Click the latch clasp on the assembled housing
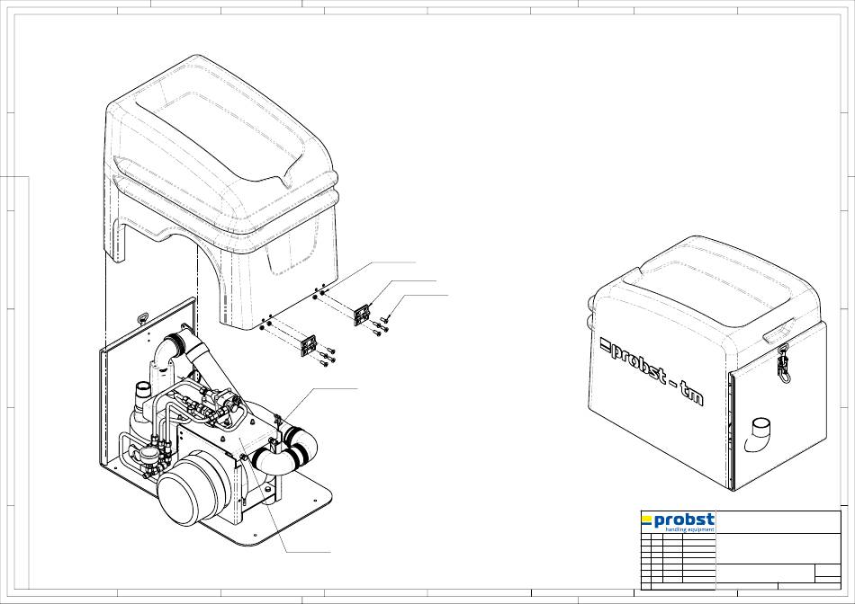The width and height of the screenshot is (855, 604). (784, 363)
